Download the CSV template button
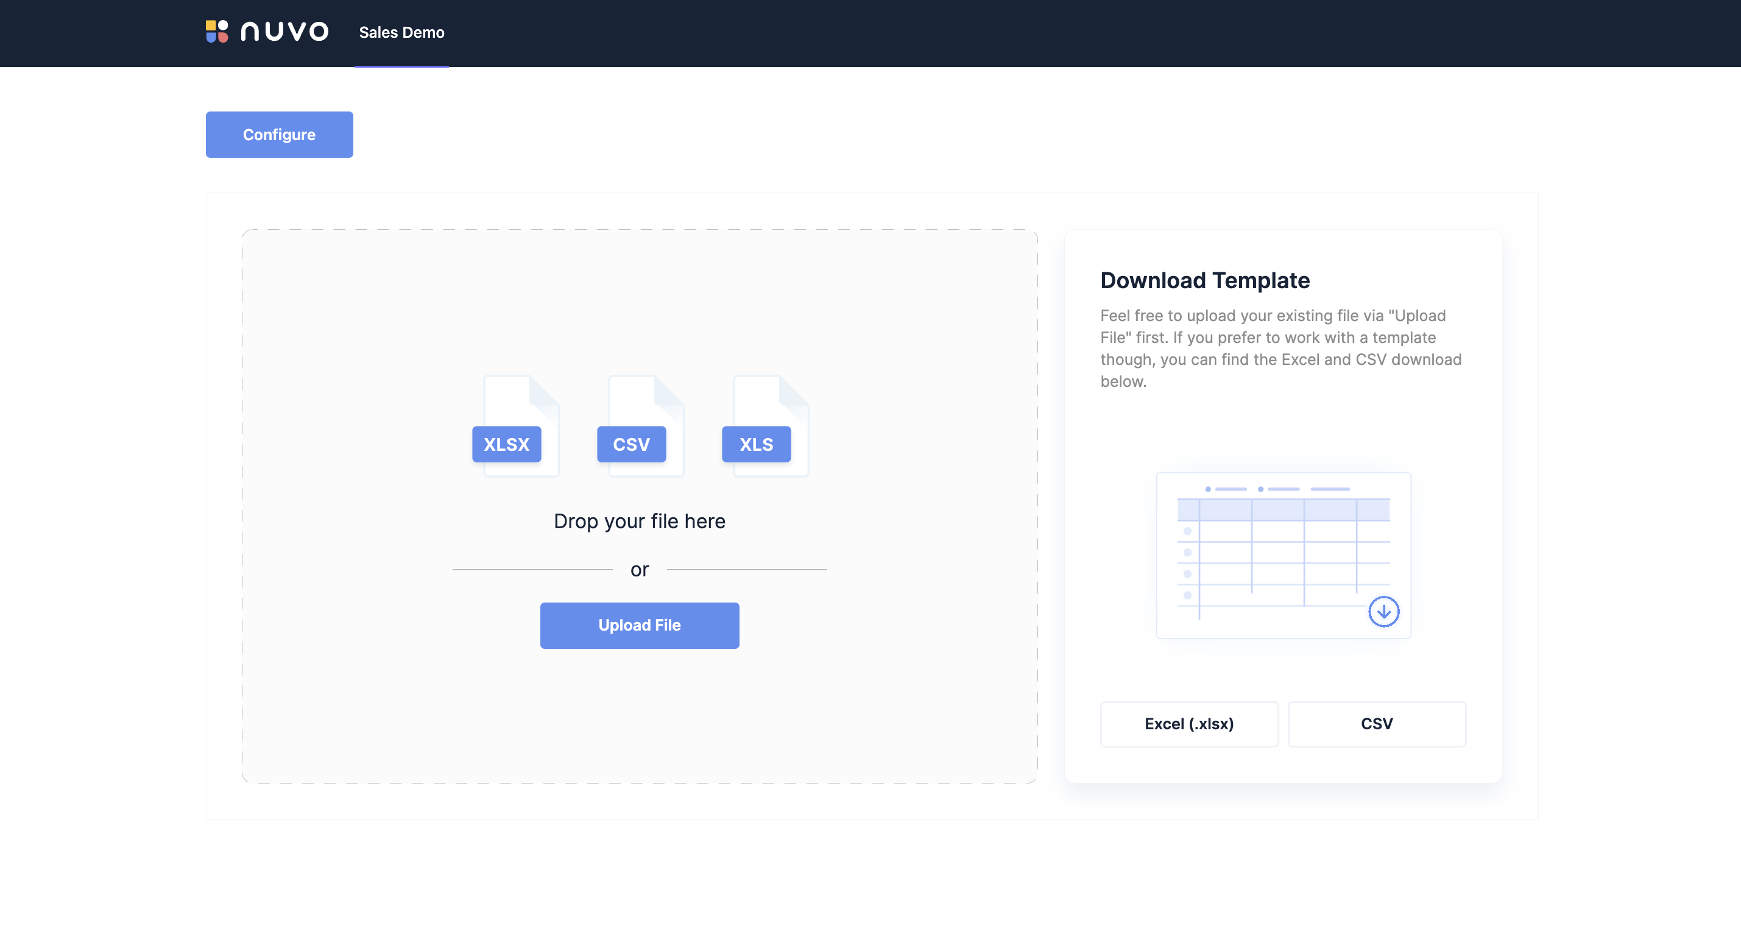 tap(1376, 724)
